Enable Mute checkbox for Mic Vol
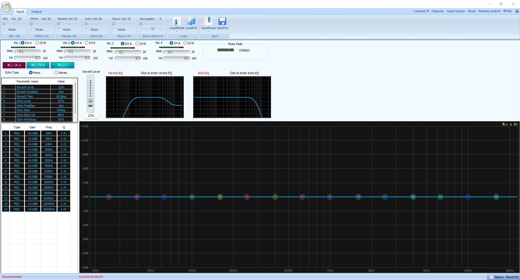520x280 pixels. 5,30
